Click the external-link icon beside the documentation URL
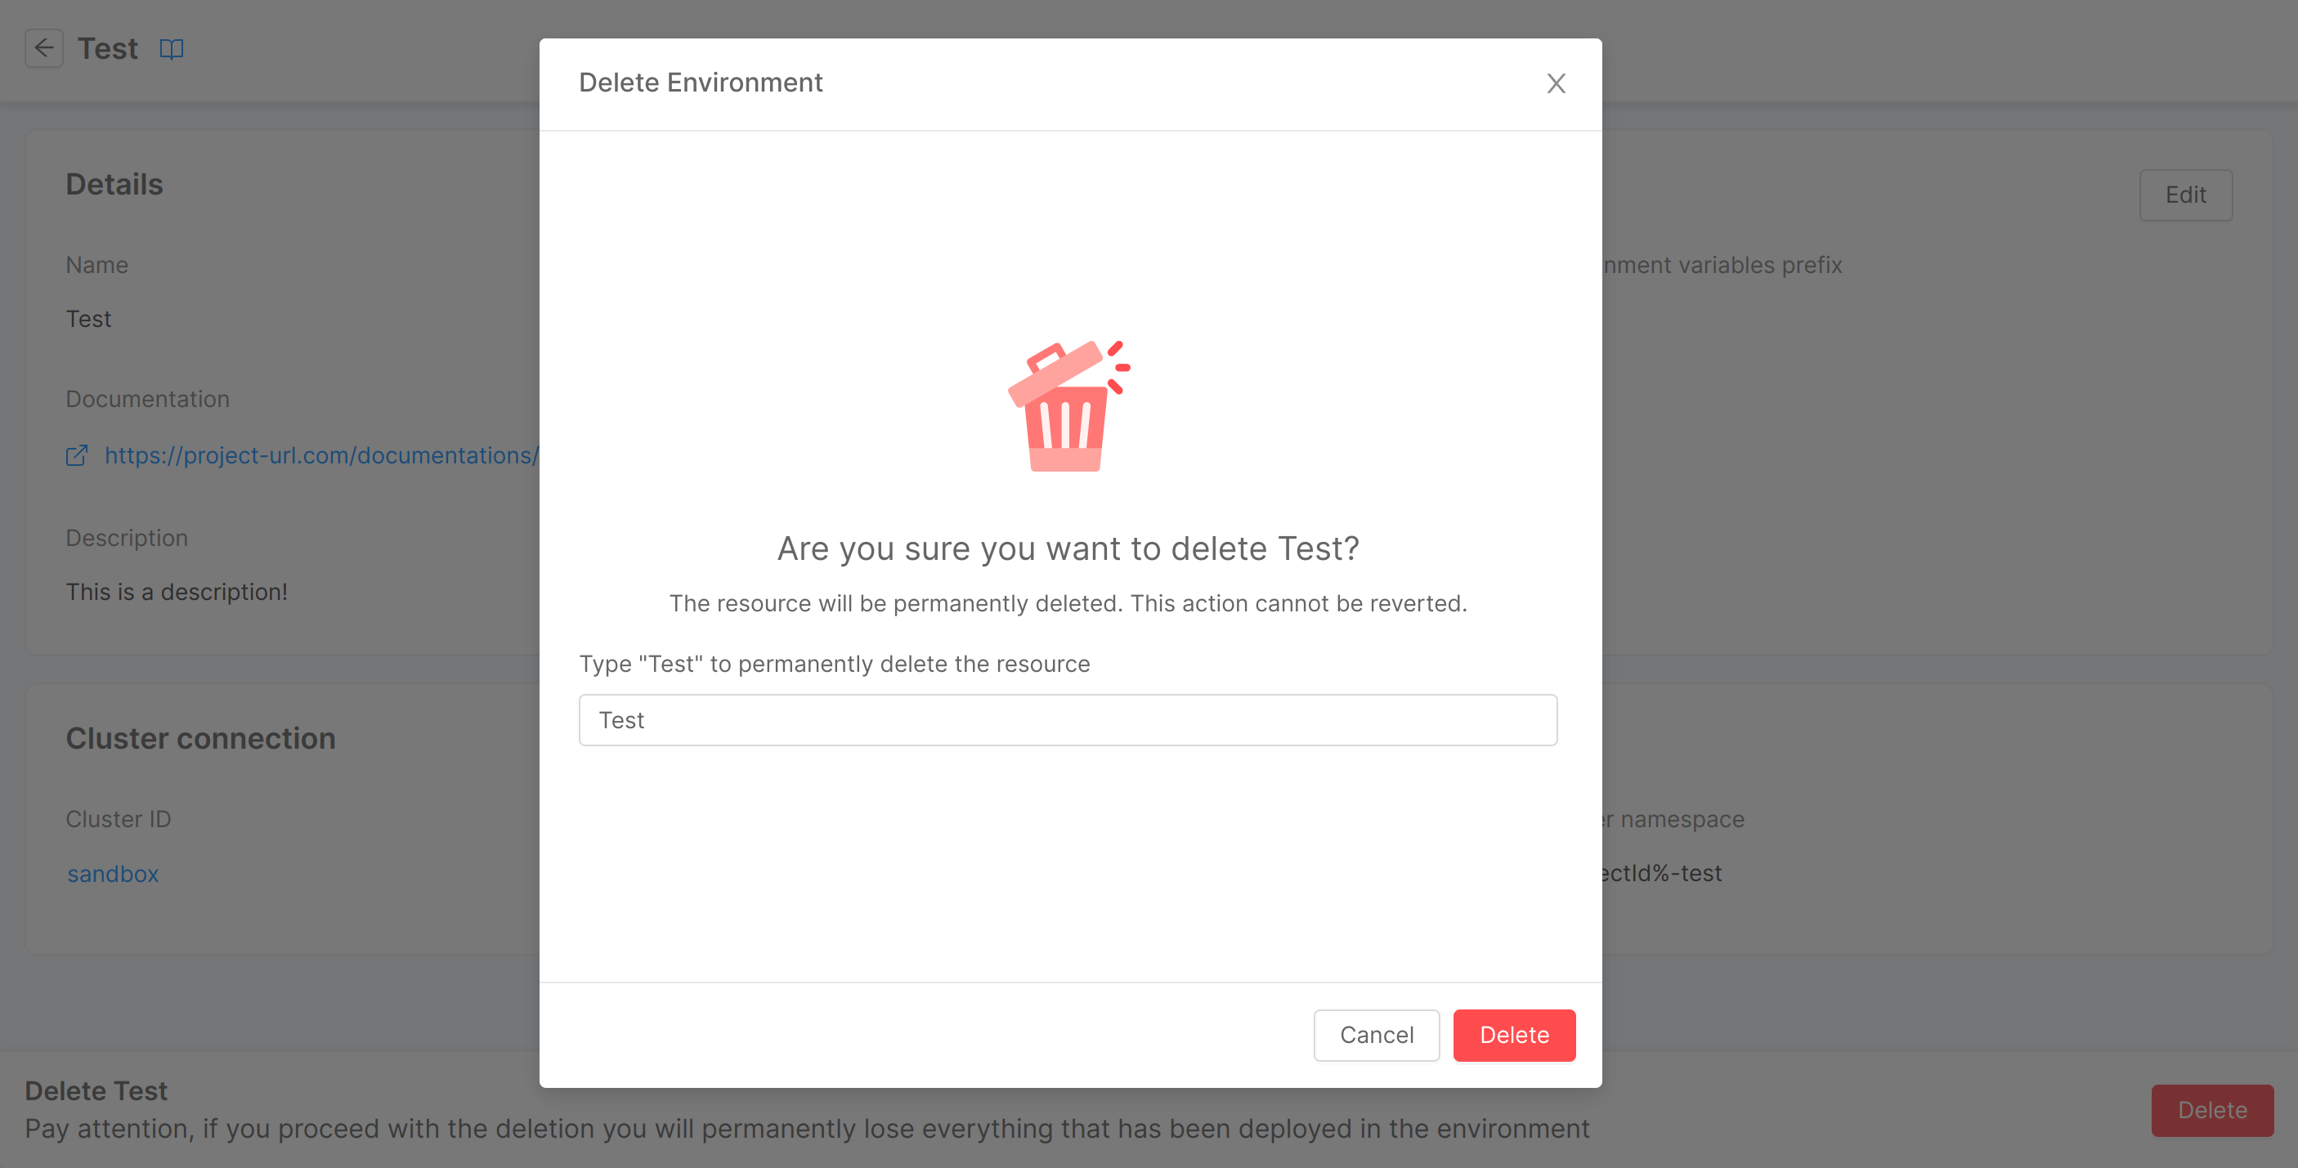 (77, 455)
